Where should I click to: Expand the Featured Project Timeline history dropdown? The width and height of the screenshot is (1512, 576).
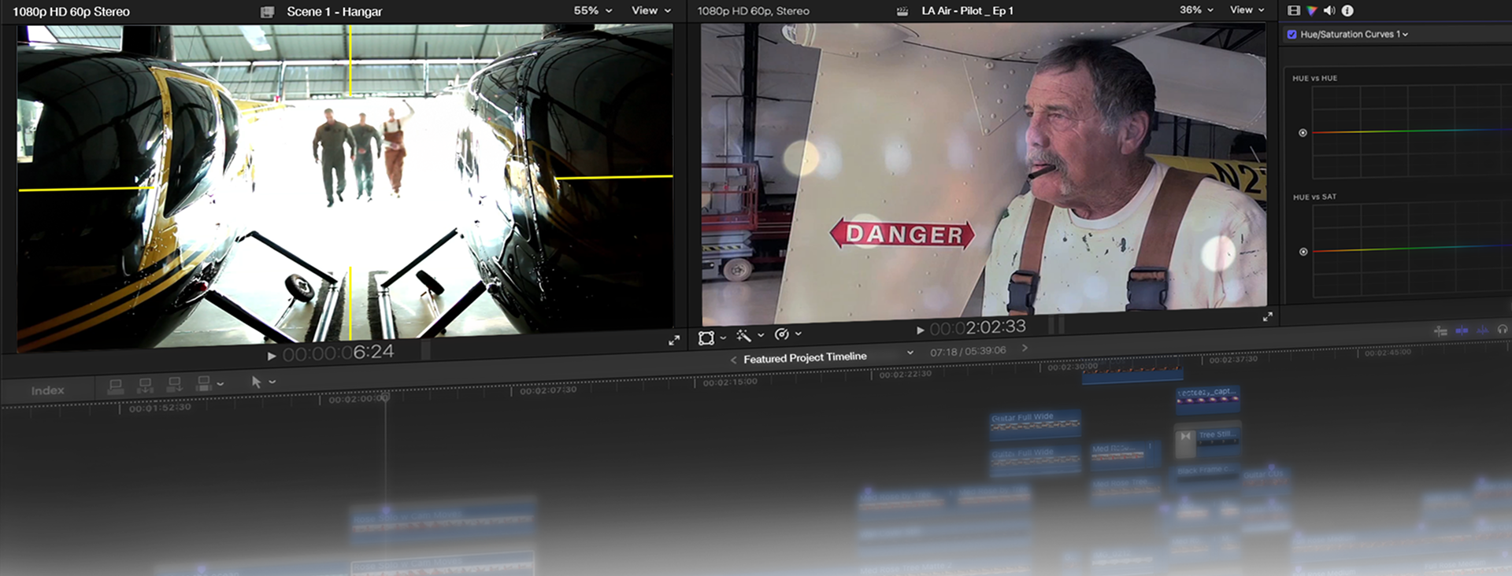coord(910,353)
